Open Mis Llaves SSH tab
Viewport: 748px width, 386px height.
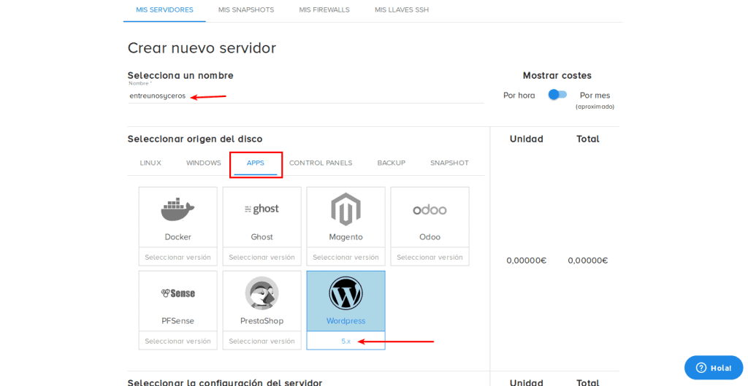(402, 10)
